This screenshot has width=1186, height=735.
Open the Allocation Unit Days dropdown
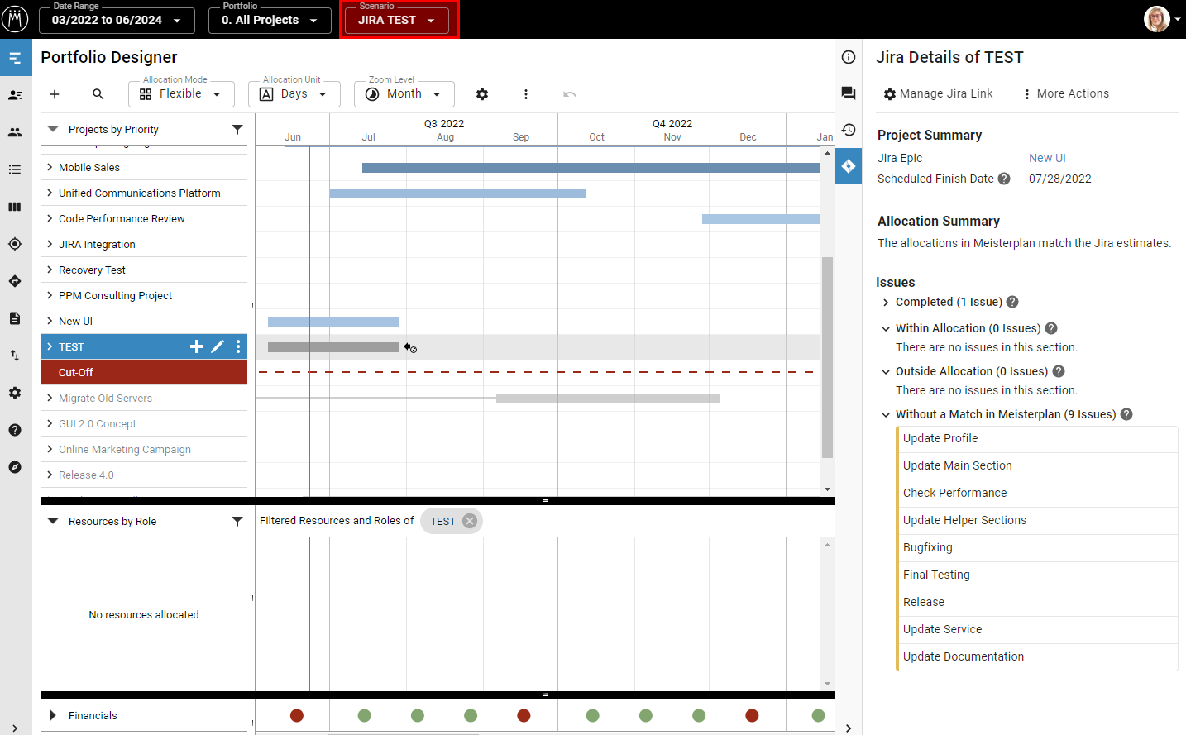coord(294,94)
